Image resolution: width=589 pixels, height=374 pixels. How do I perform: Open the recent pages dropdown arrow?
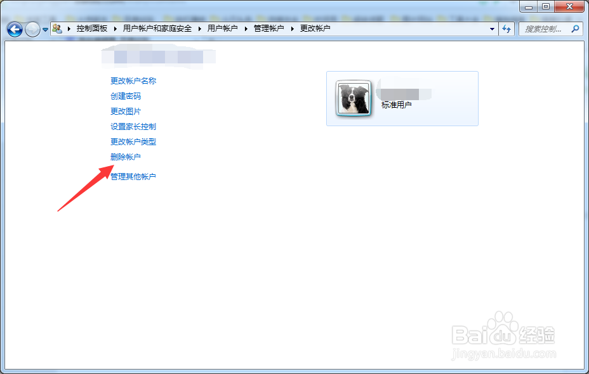[x=46, y=30]
